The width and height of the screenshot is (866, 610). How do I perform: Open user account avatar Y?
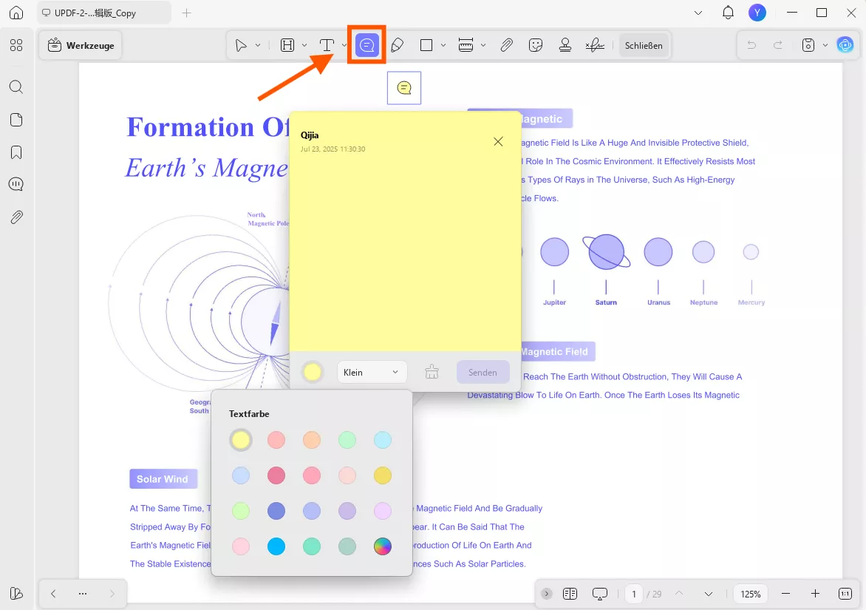tap(757, 13)
